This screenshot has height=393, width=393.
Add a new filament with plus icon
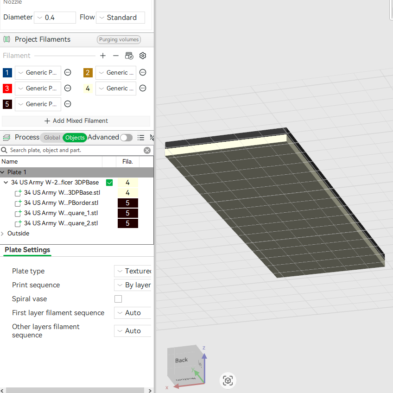tap(103, 56)
